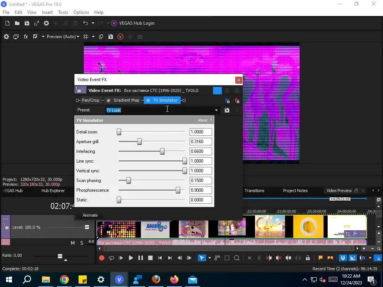This screenshot has width=383, height=287.
Task: Select the Gradient Map effect in the chain
Action: [x=126, y=100]
